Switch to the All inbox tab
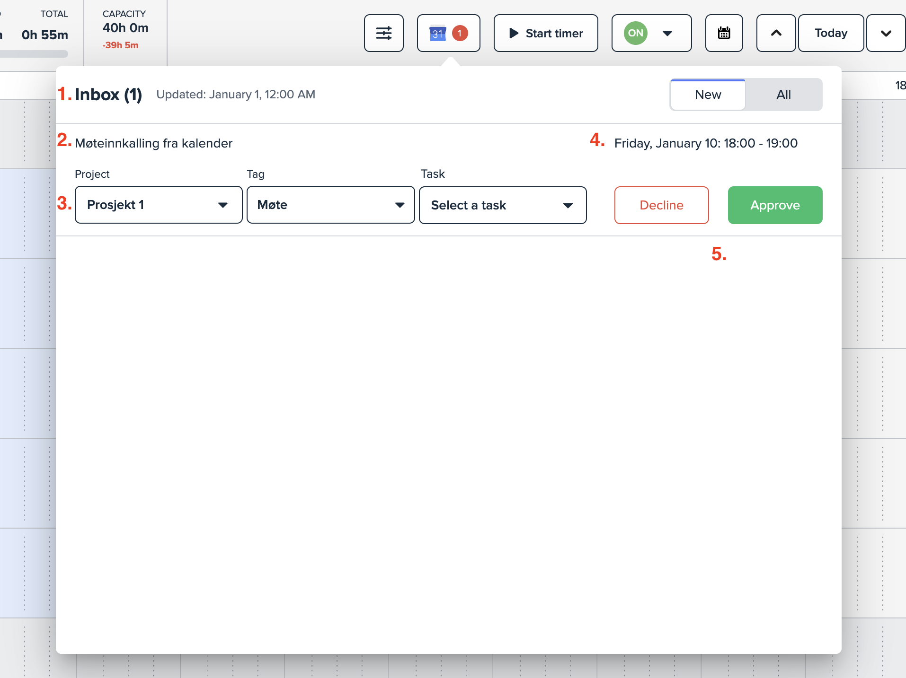The image size is (906, 678). 783,95
